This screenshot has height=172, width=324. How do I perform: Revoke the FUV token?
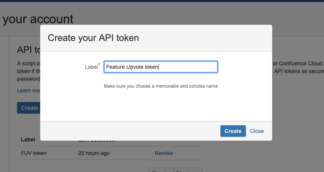point(164,153)
